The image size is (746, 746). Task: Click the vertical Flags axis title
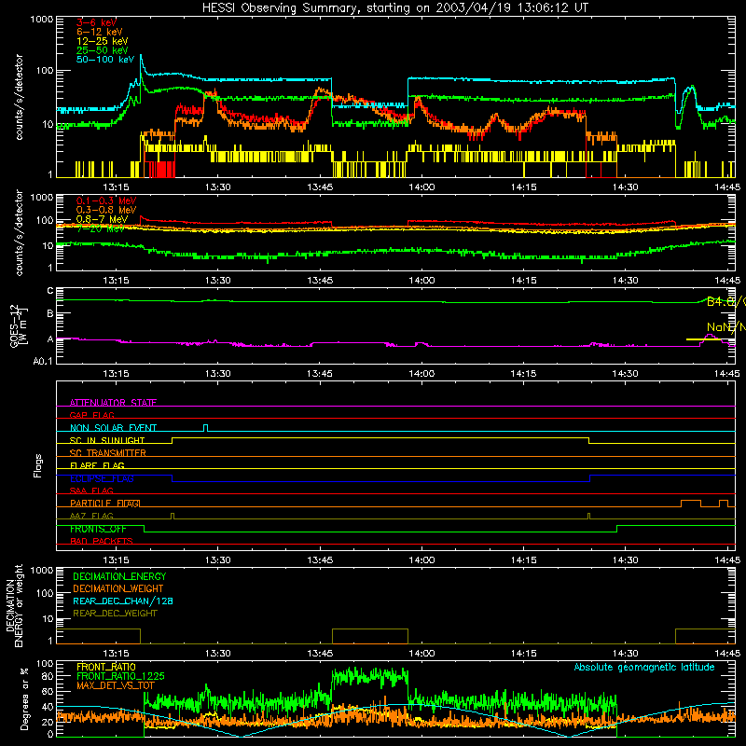[37, 465]
